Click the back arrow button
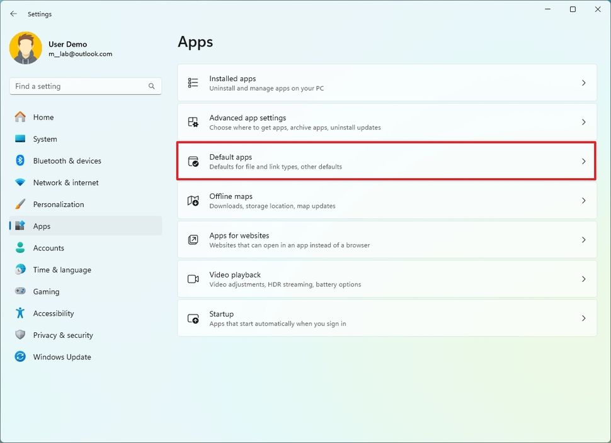611x443 pixels. tap(13, 13)
